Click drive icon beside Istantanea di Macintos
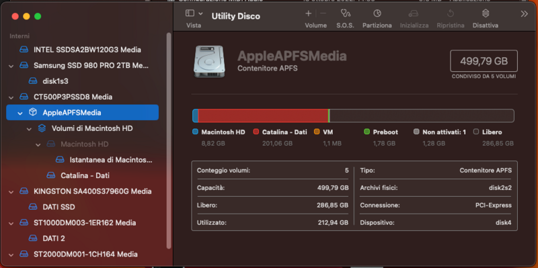Image resolution: width=538 pixels, height=268 pixels. click(60, 160)
